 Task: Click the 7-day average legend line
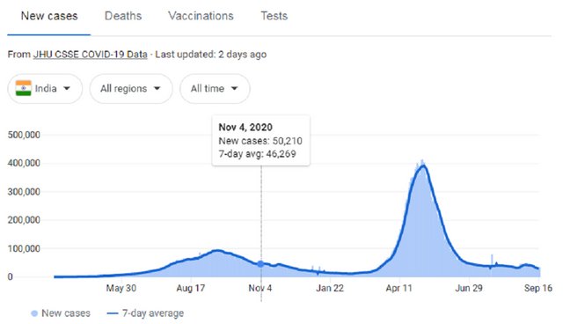pos(113,313)
